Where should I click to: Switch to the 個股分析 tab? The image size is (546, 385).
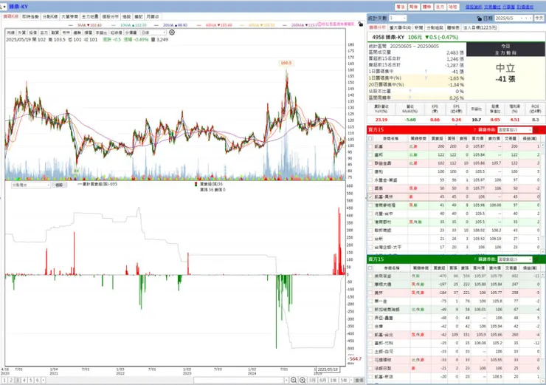click(x=110, y=16)
